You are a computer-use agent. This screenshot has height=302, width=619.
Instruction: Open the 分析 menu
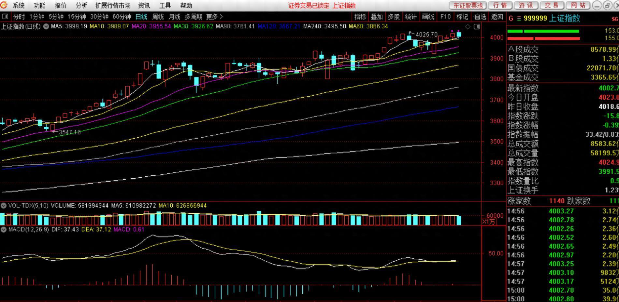coord(81,6)
